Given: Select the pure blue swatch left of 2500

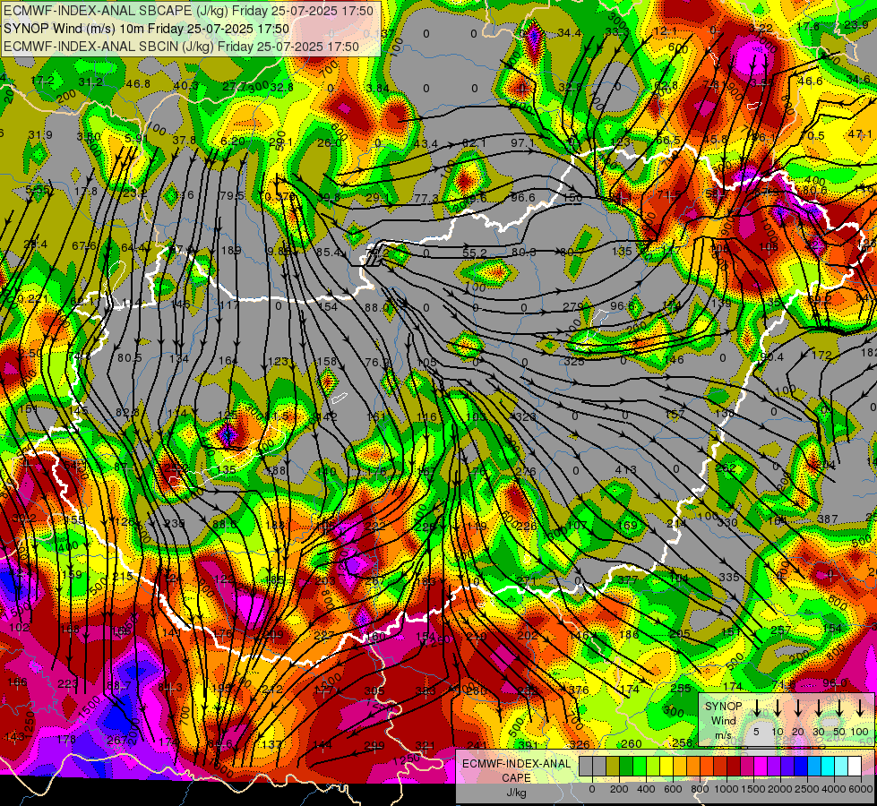Looking at the screenshot, I should [800, 766].
